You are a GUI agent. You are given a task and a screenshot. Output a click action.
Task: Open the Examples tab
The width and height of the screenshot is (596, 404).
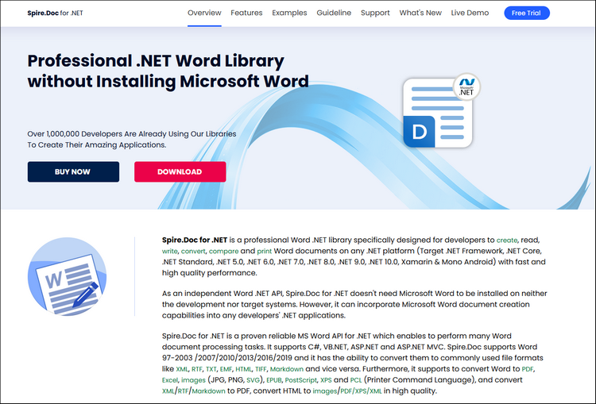tap(289, 13)
